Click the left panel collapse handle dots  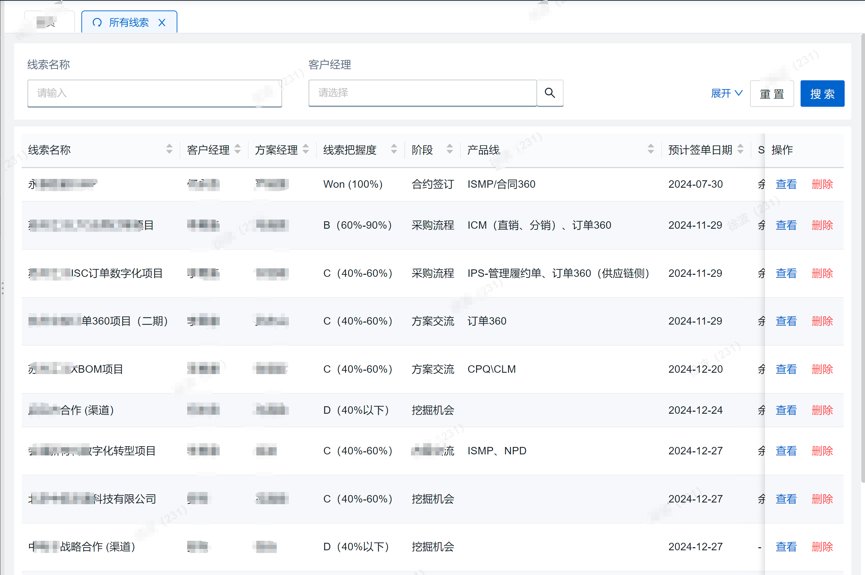[x=3, y=288]
